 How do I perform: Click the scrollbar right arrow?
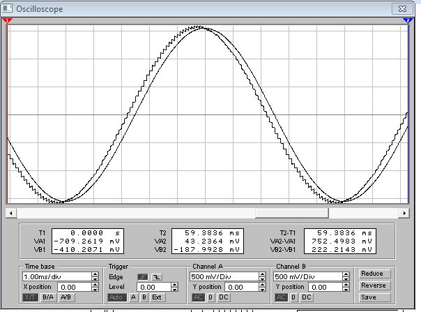404,213
